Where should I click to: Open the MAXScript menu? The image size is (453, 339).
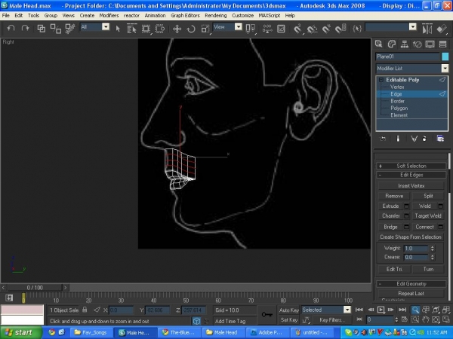[270, 16]
